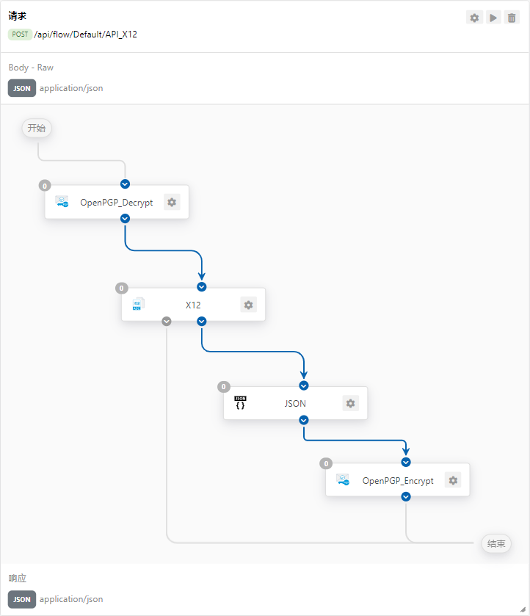Run the request with play button
Screen dimensions: 530x616
click(493, 18)
